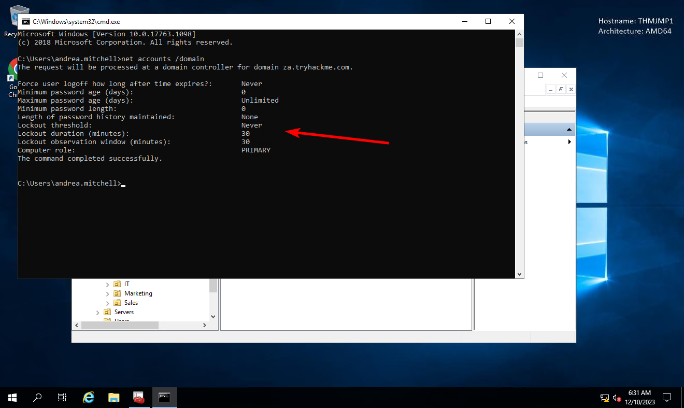The height and width of the screenshot is (408, 684).
Task: Click the cmd scrollbar up arrow
Action: pos(519,34)
